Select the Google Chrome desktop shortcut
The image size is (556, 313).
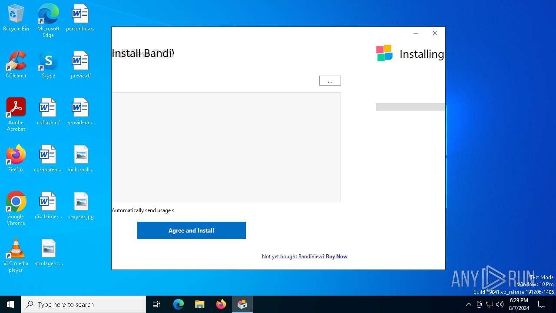click(16, 209)
